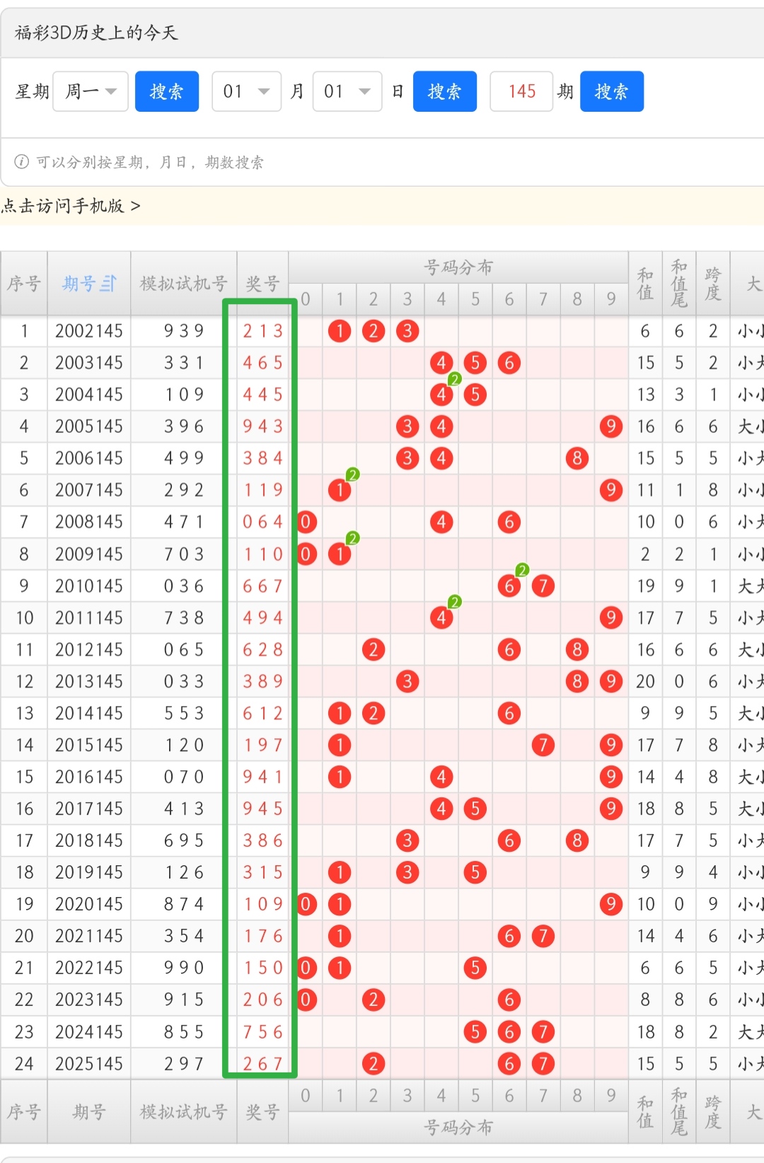The height and width of the screenshot is (1163, 764).
Task: Click the issue number field showing 145
Action: (x=521, y=91)
